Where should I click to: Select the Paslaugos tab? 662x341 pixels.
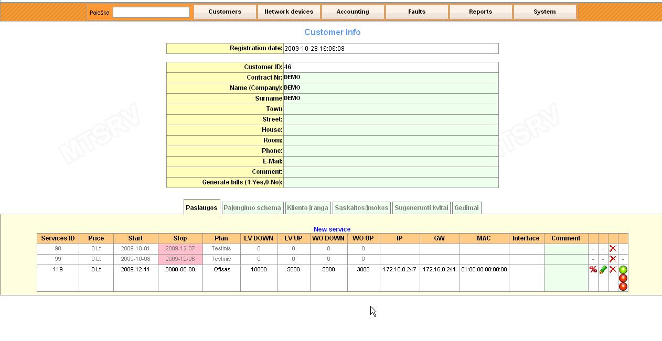tap(201, 207)
